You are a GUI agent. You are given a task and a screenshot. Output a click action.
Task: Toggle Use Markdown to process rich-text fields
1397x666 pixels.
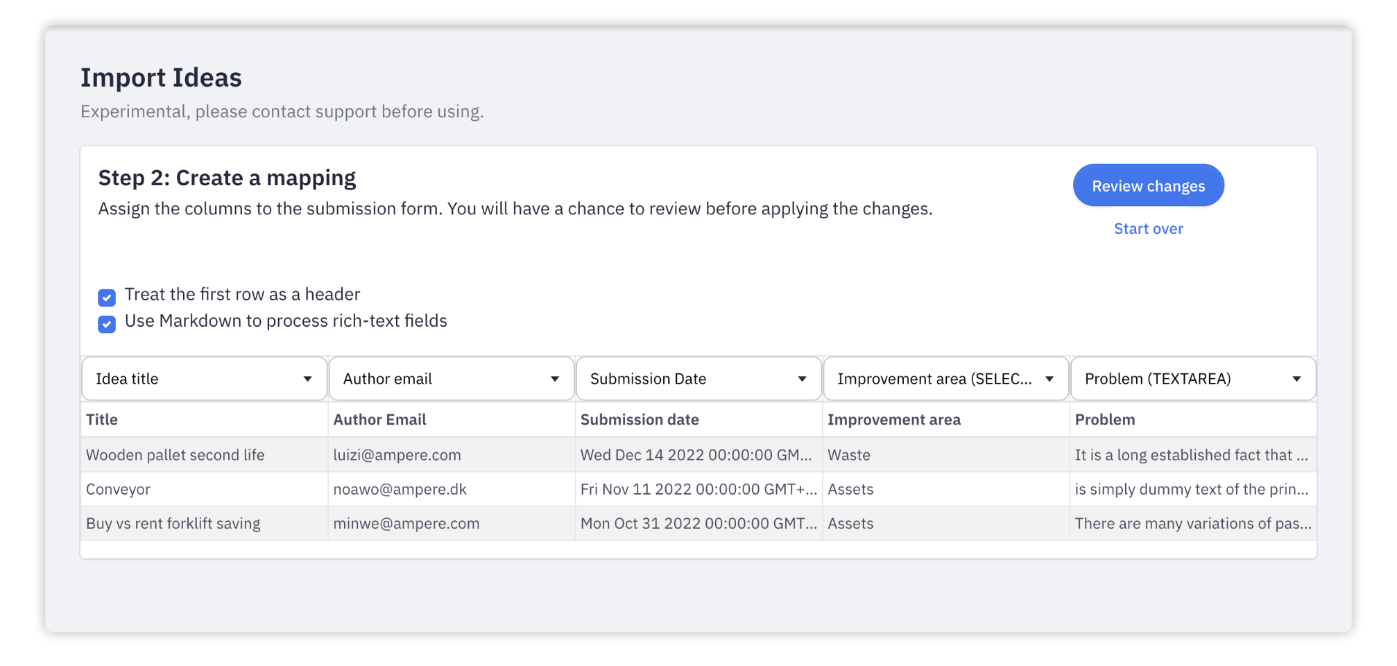click(x=107, y=324)
